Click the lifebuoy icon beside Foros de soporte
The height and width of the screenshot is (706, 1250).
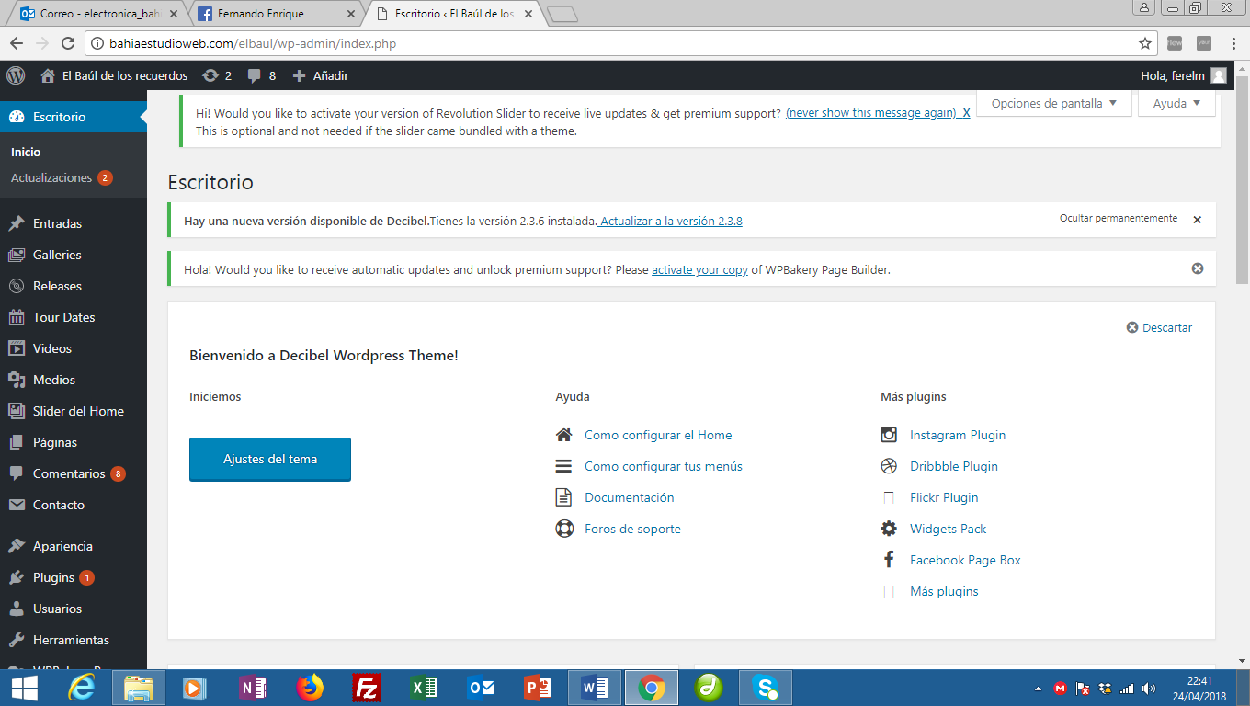pyautogui.click(x=564, y=529)
